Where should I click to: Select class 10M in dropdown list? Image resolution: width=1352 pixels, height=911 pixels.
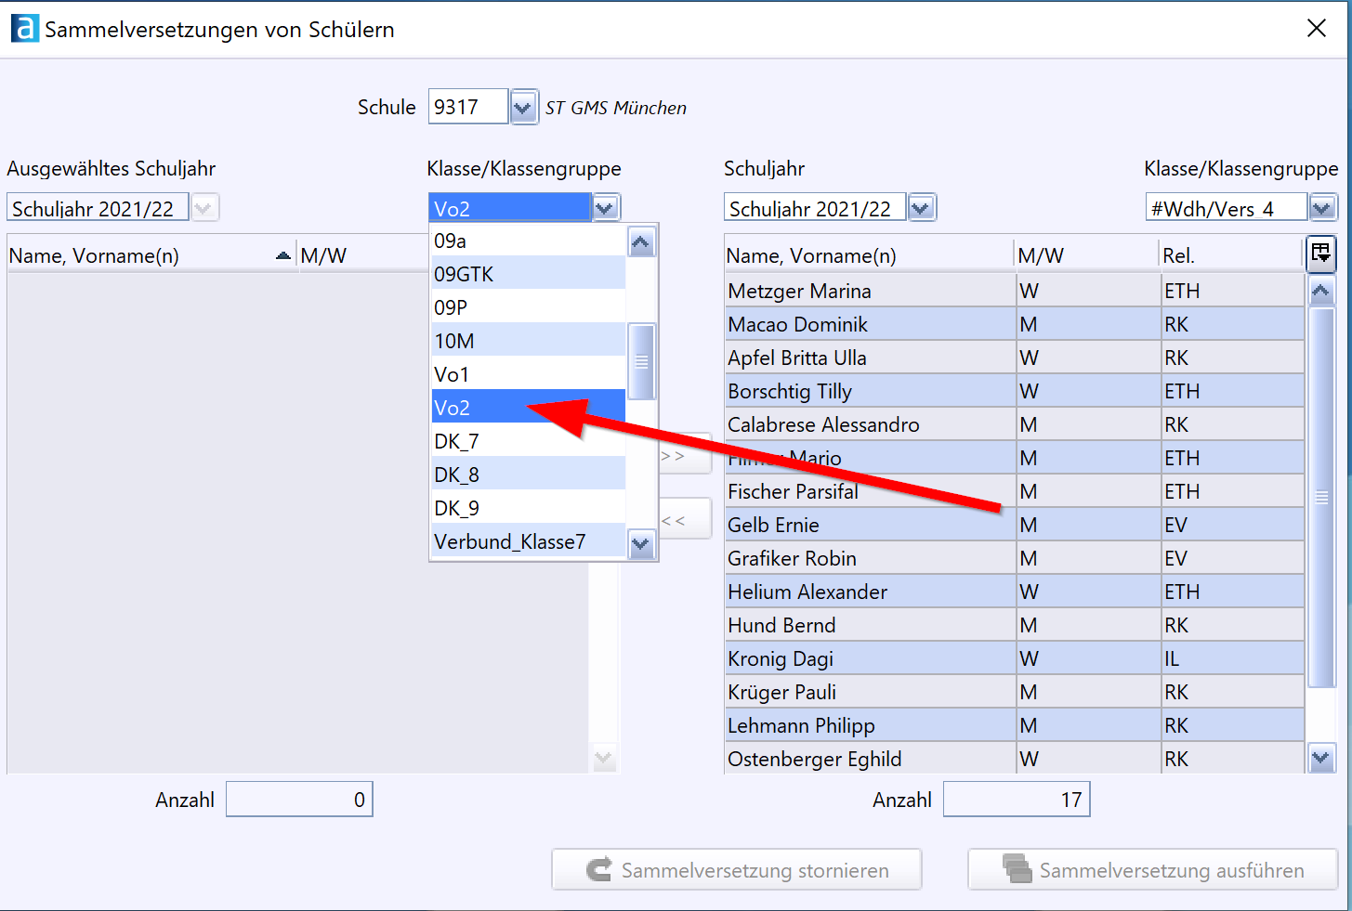click(528, 341)
